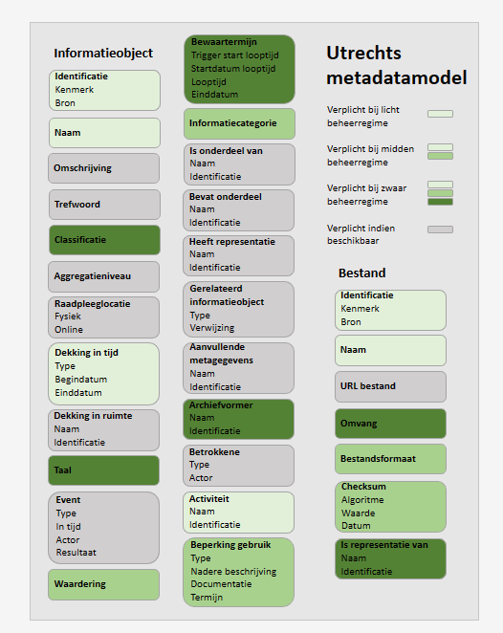Viewport: 503px width, 633px height.
Task: Select the Aggregatieniveau box
Action: point(103,276)
